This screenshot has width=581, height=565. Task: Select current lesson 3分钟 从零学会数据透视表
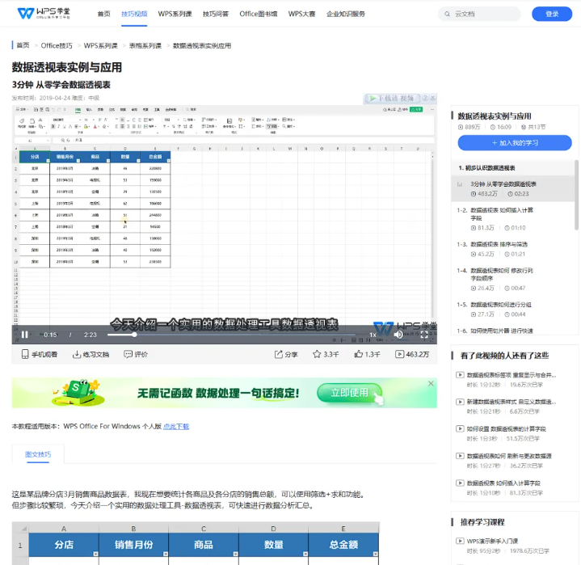pyautogui.click(x=513, y=188)
